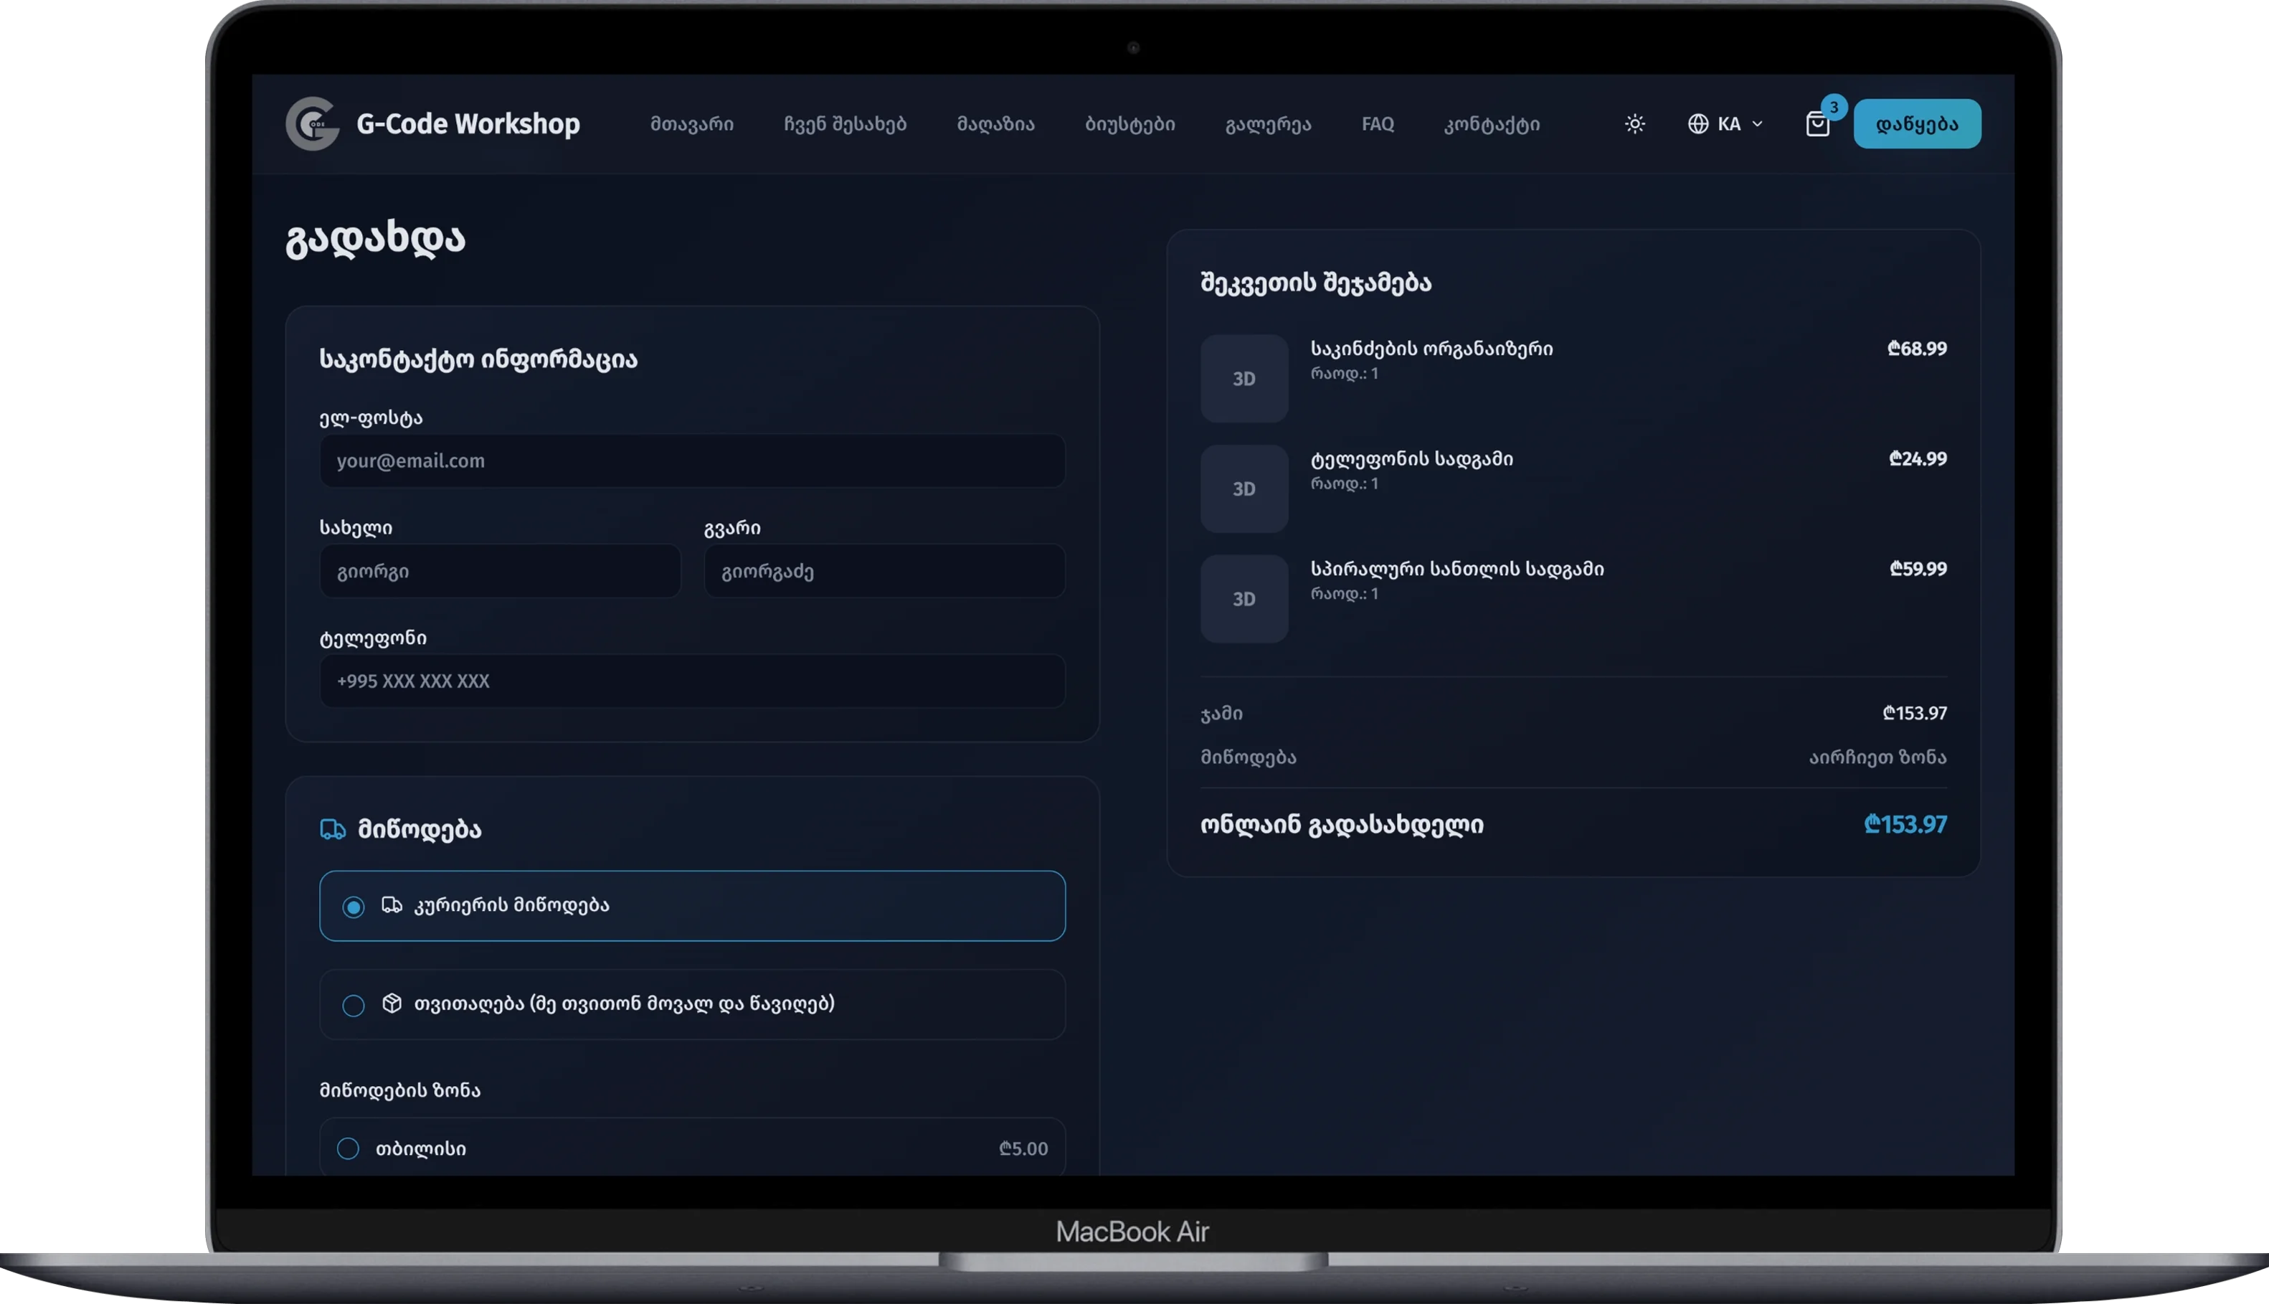The height and width of the screenshot is (1304, 2269).
Task: Focus the ტელეფონი phone number field
Action: 692,681
